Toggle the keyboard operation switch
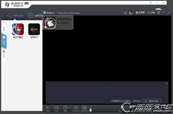173x114 pixels. (91, 109)
